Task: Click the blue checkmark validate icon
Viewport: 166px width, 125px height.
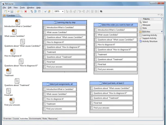Action: pos(45,11)
